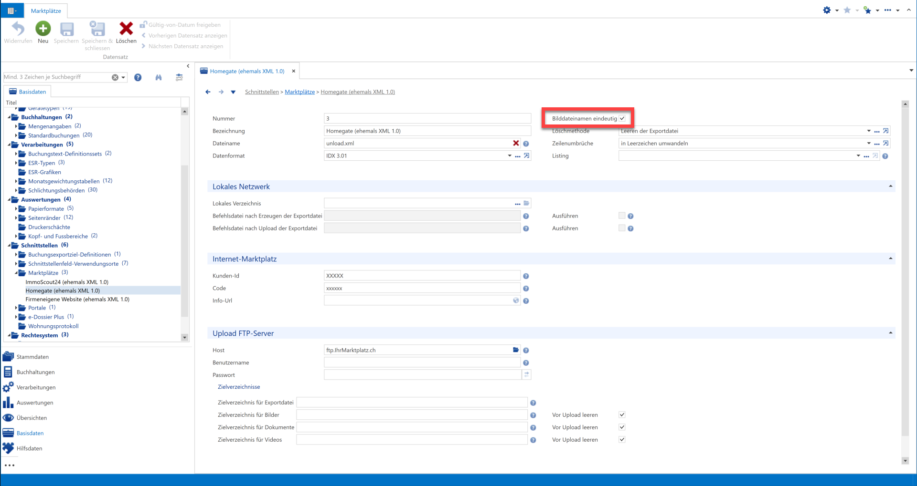The width and height of the screenshot is (917, 486).
Task: Click the Benutzername input field
Action: pyautogui.click(x=422, y=362)
